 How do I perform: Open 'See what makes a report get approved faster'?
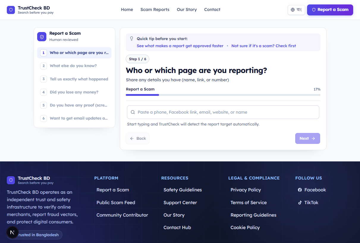coord(180,46)
